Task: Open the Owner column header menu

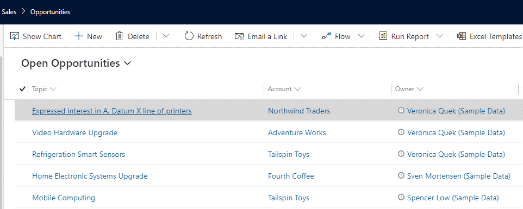Action: pyautogui.click(x=409, y=89)
